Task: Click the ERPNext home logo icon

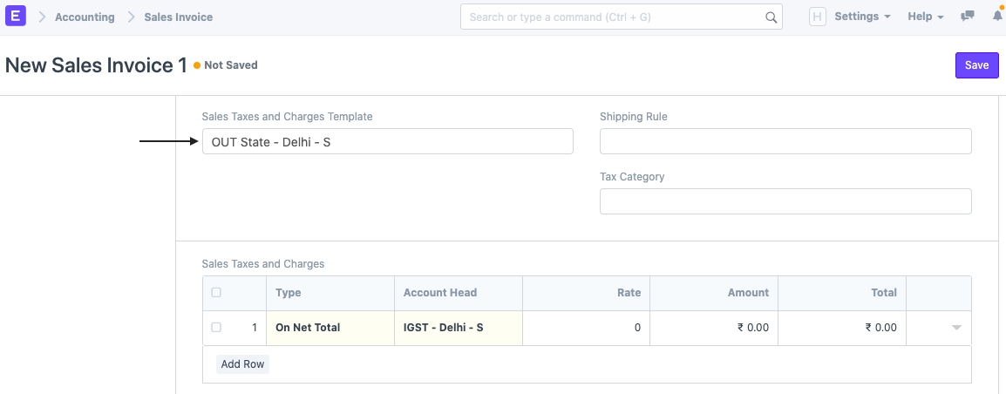Action: 16,17
